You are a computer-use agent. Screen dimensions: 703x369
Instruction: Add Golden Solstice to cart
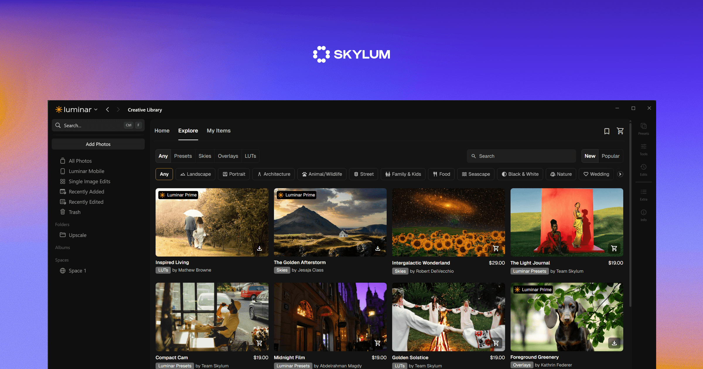pos(496,343)
